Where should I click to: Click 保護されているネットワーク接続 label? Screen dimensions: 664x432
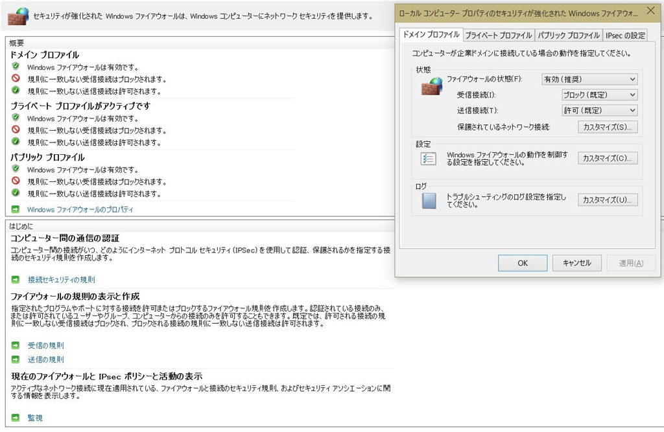tap(503, 127)
